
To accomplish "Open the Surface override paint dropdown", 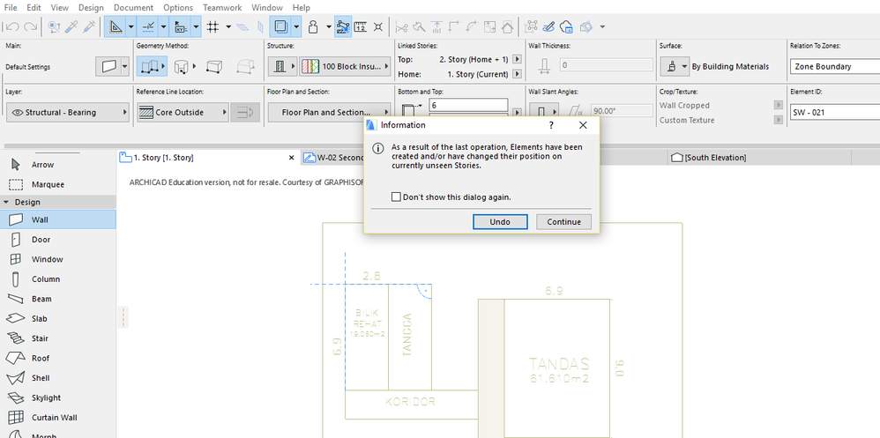I will pyautogui.click(x=675, y=67).
